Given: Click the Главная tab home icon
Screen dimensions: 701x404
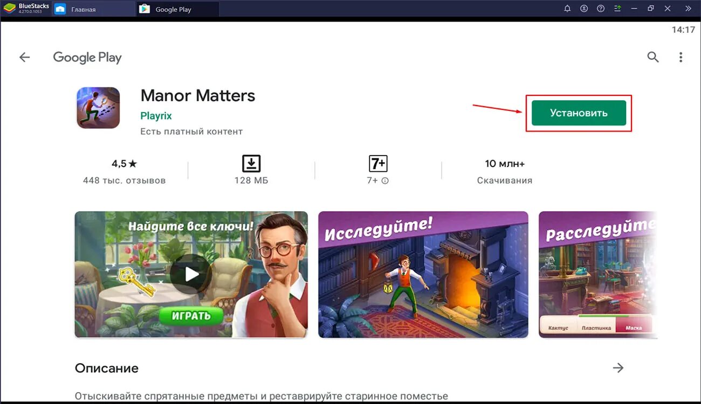Looking at the screenshot, I should (x=60, y=9).
